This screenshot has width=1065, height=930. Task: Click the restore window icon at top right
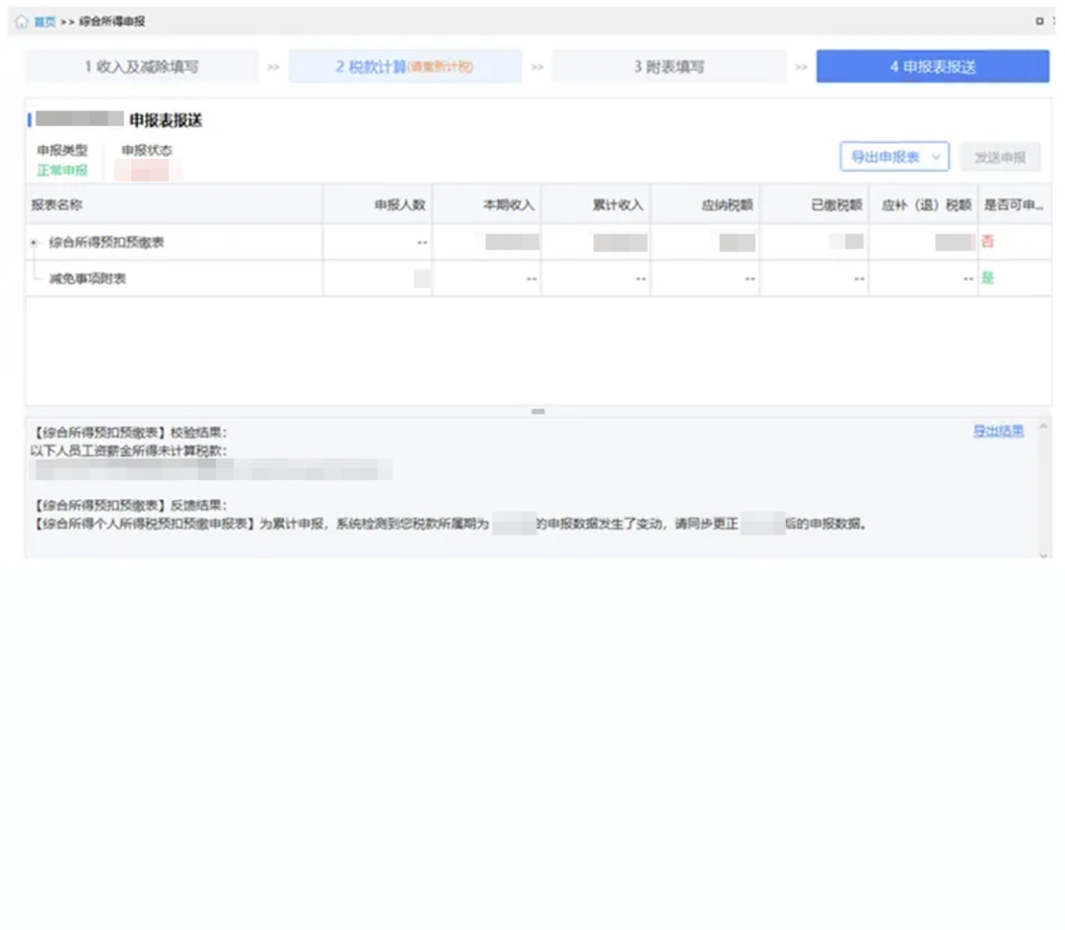pyautogui.click(x=1039, y=22)
